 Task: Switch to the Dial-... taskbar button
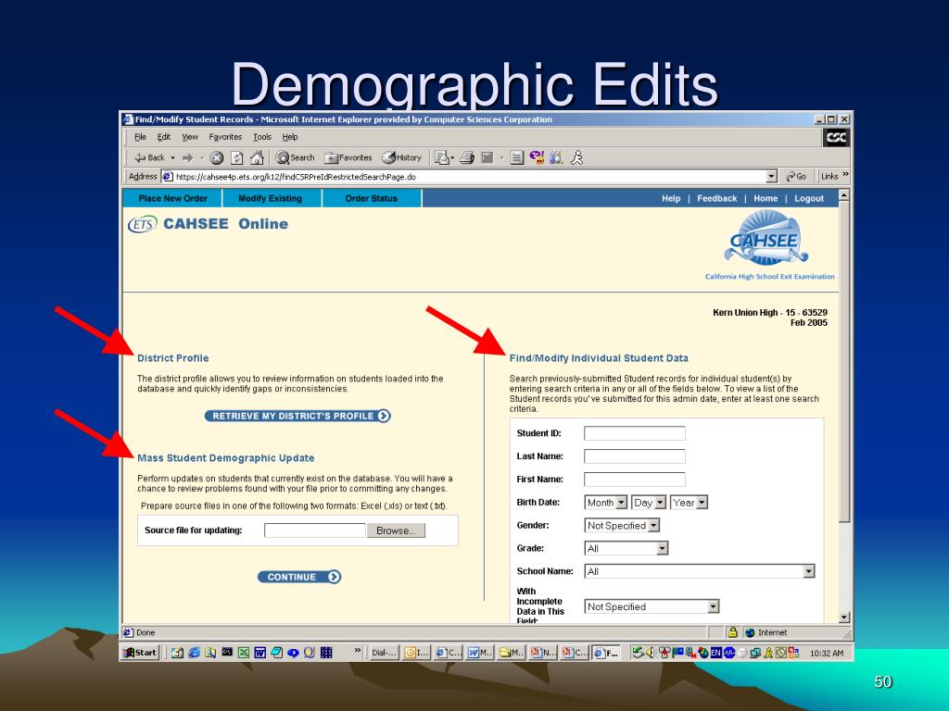click(383, 653)
